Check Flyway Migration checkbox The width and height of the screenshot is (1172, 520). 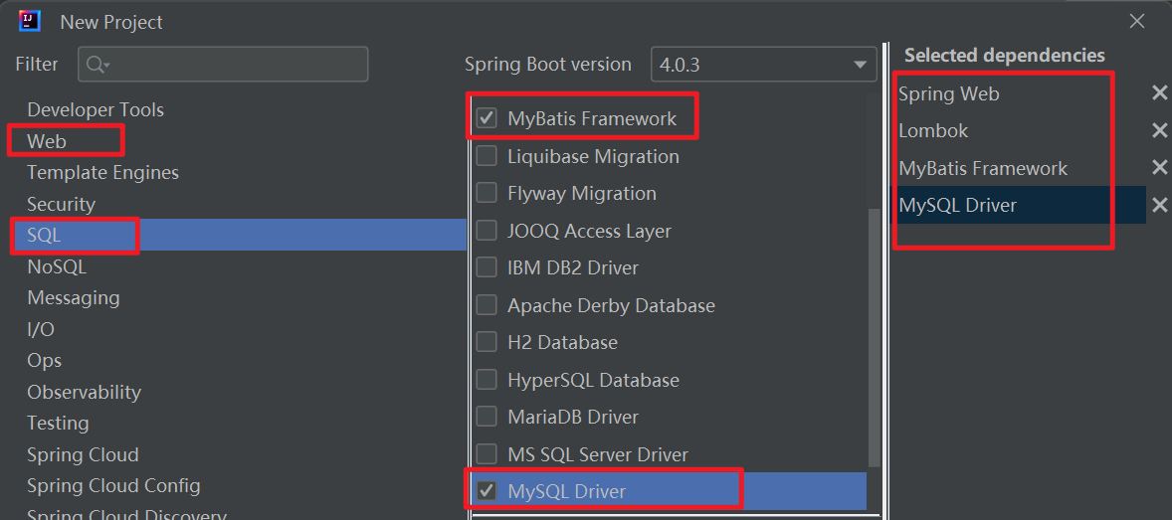coord(487,193)
